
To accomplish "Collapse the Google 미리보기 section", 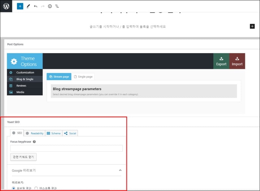I will pos(120,170).
